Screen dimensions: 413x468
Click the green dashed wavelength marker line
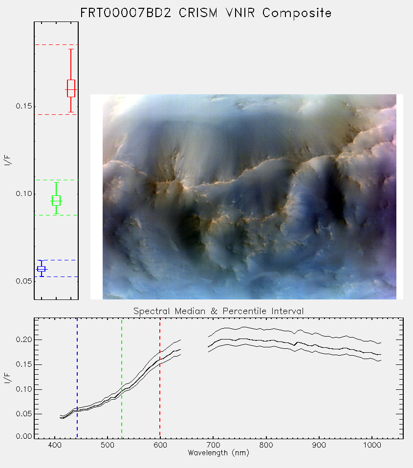(x=122, y=378)
